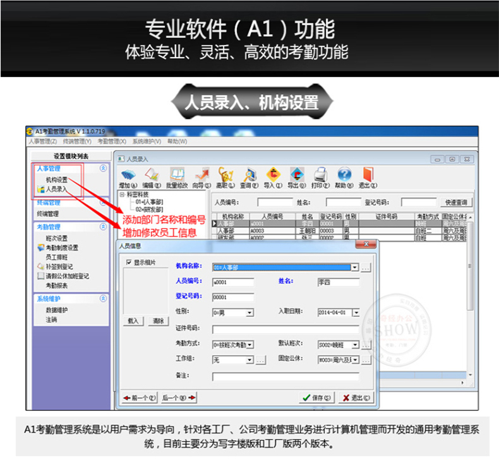Click the 导出 export icon
The image size is (499, 459).
tap(297, 178)
